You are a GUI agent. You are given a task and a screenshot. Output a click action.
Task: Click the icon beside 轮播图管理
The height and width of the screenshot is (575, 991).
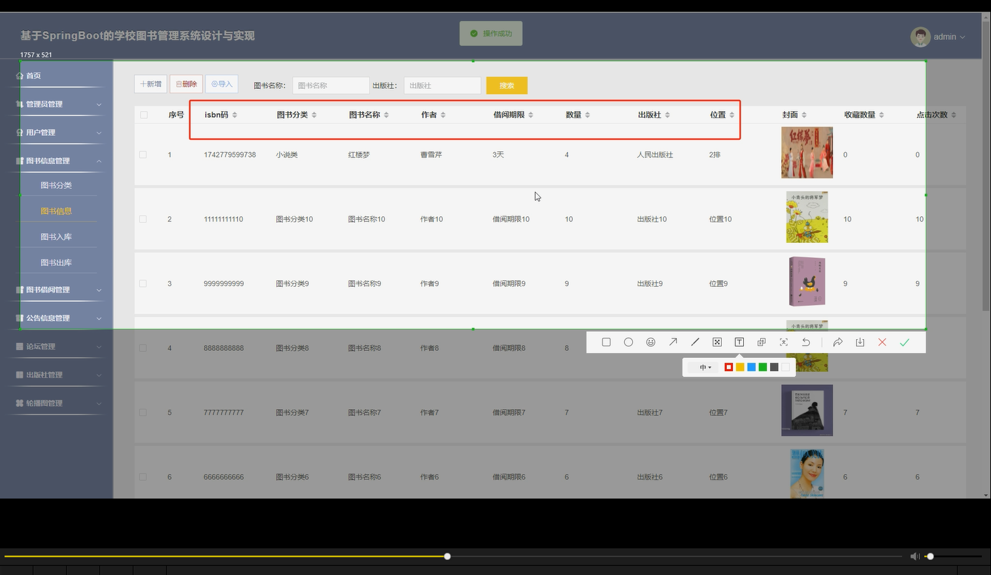tap(20, 403)
